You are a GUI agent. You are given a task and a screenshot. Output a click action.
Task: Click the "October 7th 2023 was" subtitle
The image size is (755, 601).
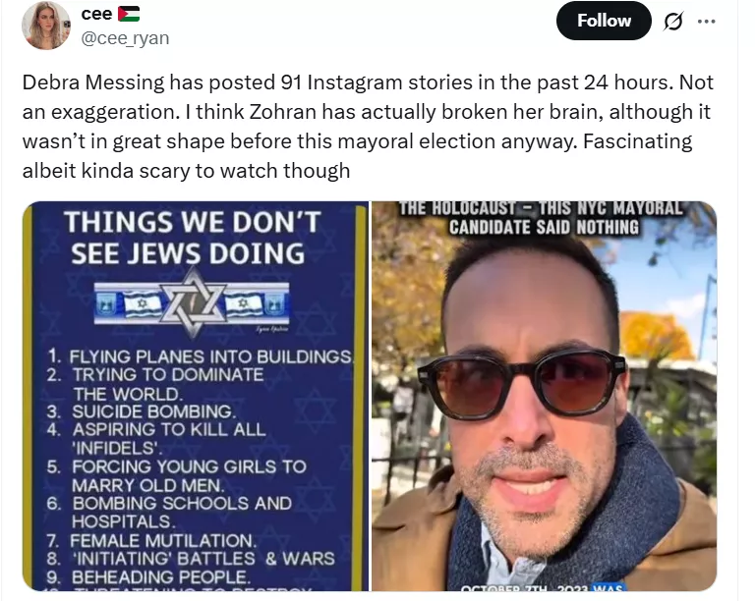(543, 587)
